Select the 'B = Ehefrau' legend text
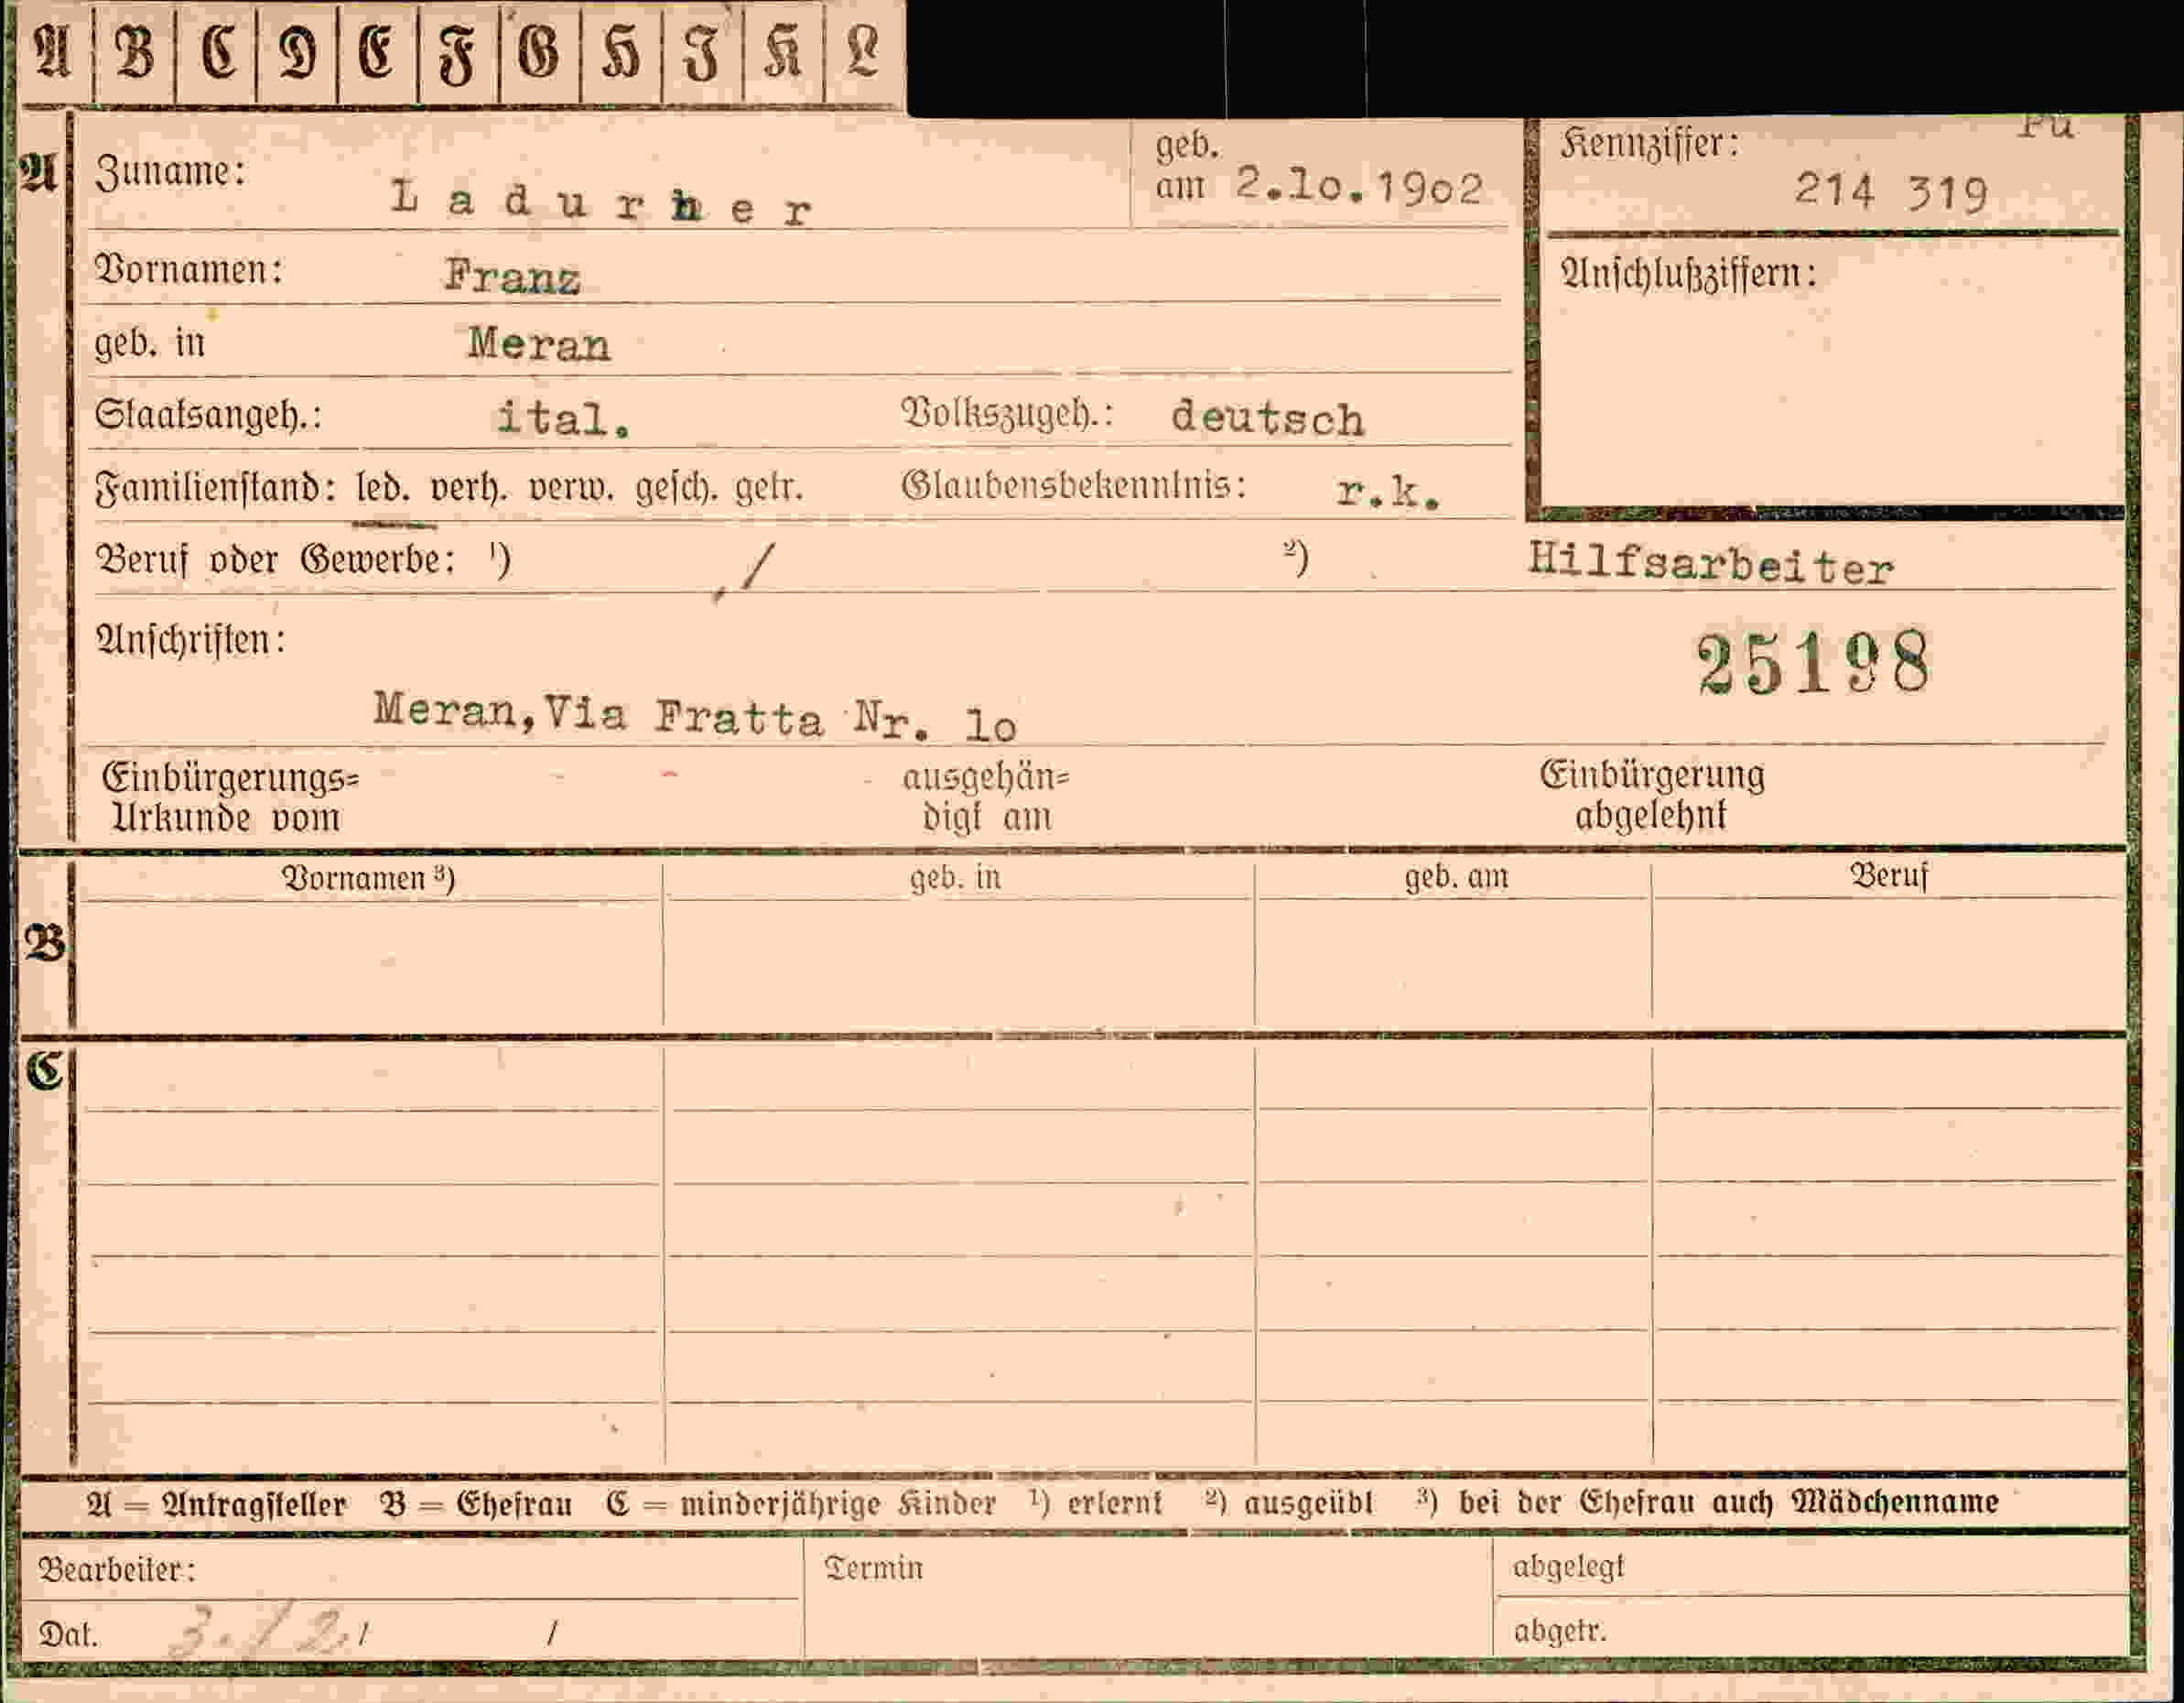2184x1703 pixels. click(476, 1504)
